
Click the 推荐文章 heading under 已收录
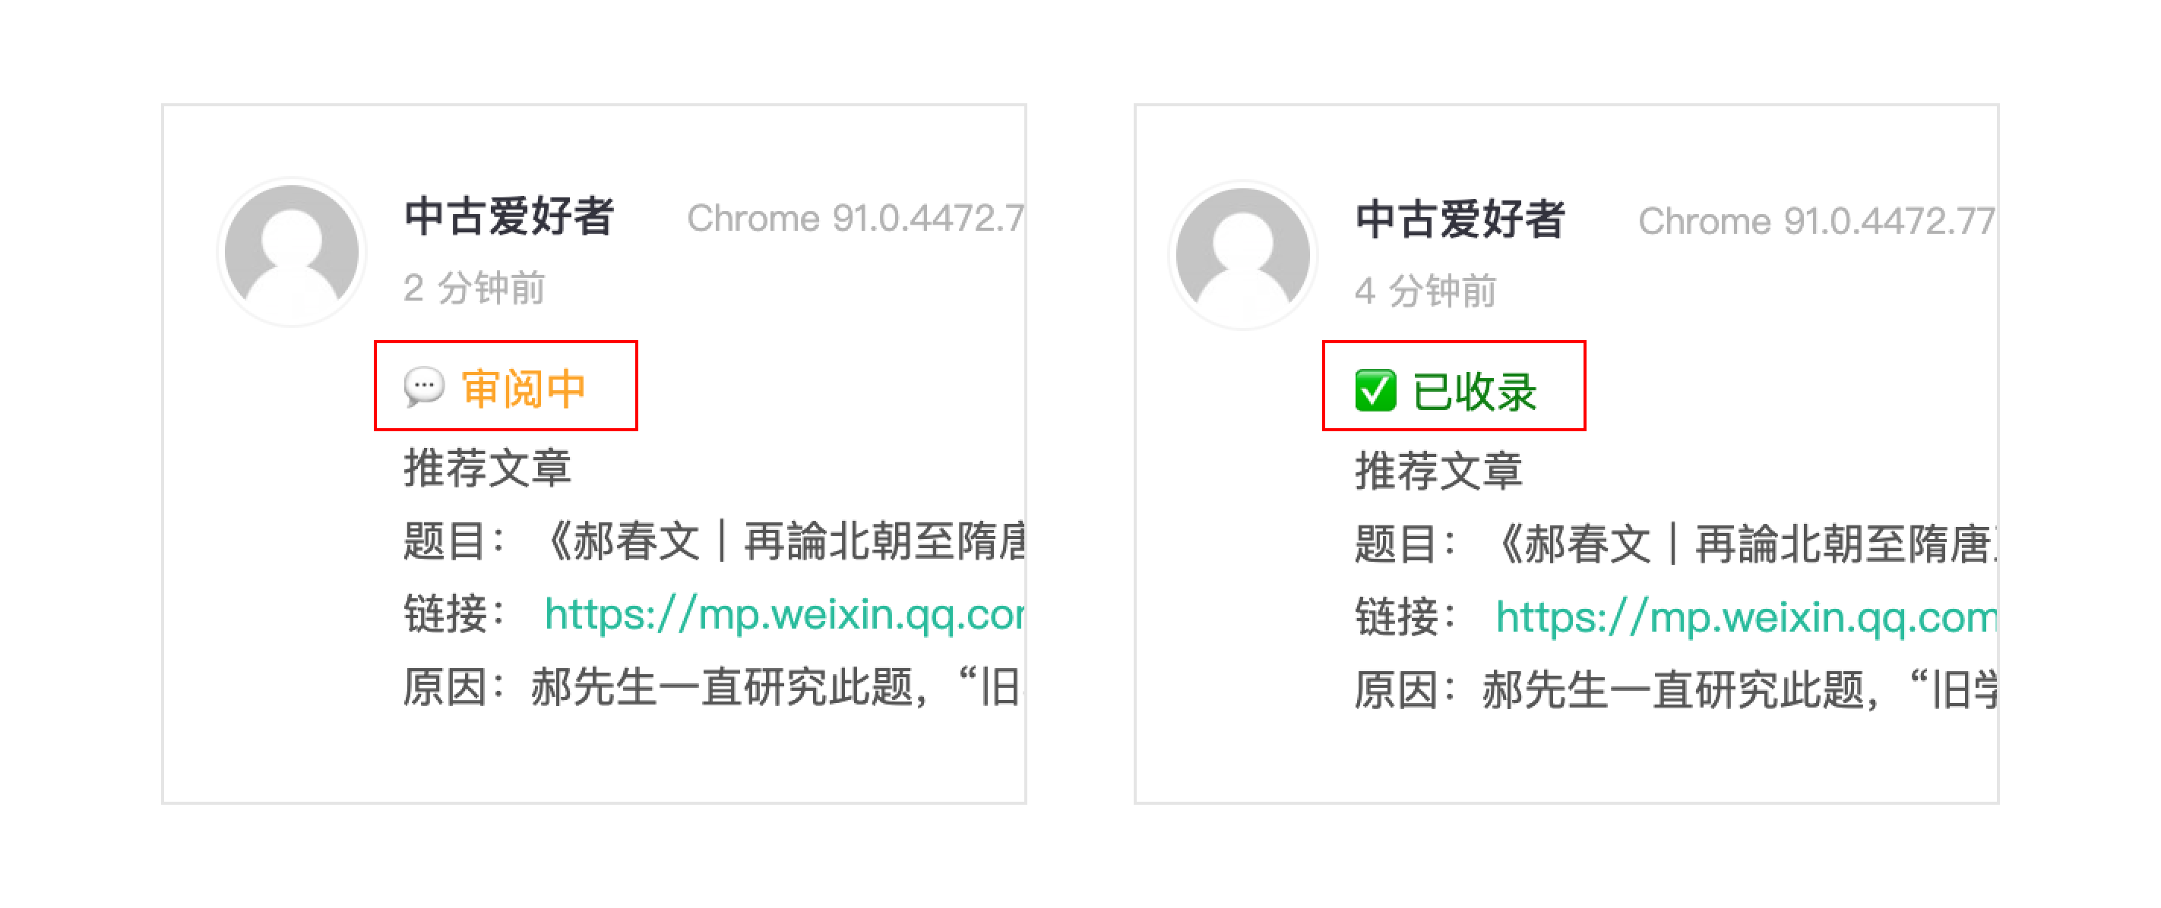pos(1438,471)
